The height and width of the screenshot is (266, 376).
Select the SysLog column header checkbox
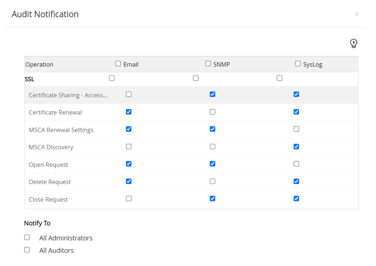click(298, 64)
